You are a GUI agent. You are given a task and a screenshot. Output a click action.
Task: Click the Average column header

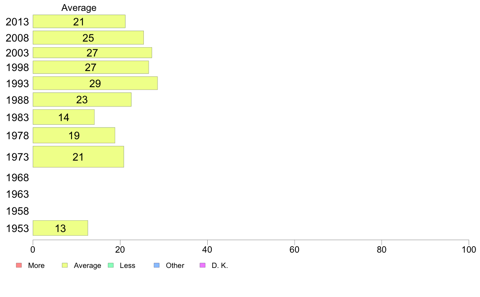[79, 8]
